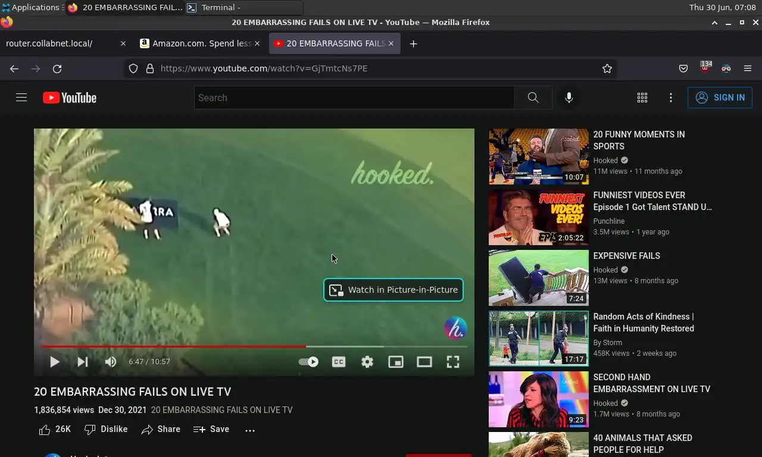Screen dimensions: 762x457
Task: Switch to the Terminal taskbar window
Action: [244, 7]
